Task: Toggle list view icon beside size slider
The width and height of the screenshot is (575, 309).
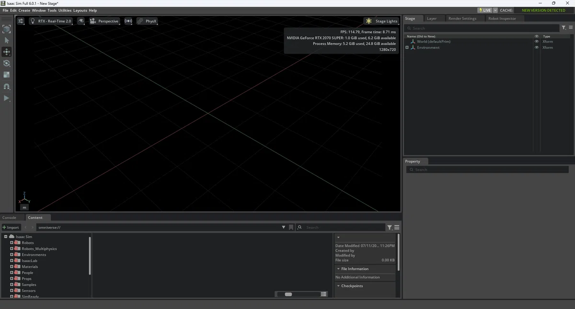Action: pos(324,294)
